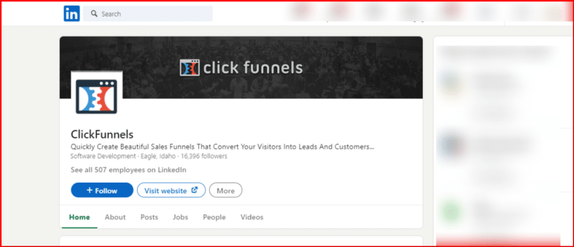Switch to the About tab
574x247 pixels.
(115, 217)
